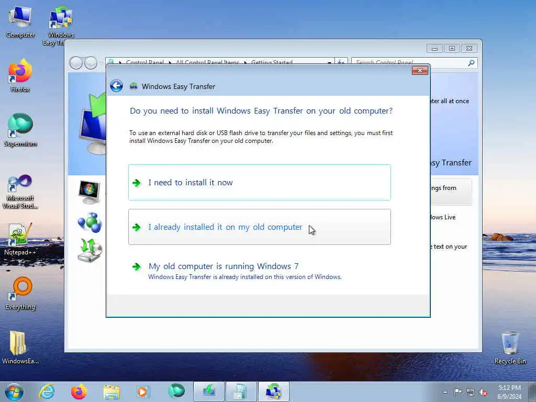Open Windows Media Player from the taskbar
Screen dimensions: 536x402
tap(143, 392)
